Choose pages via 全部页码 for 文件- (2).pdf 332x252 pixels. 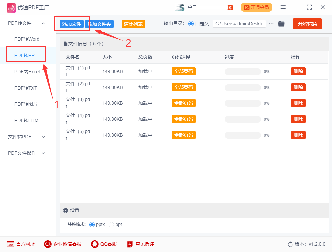click(183, 87)
